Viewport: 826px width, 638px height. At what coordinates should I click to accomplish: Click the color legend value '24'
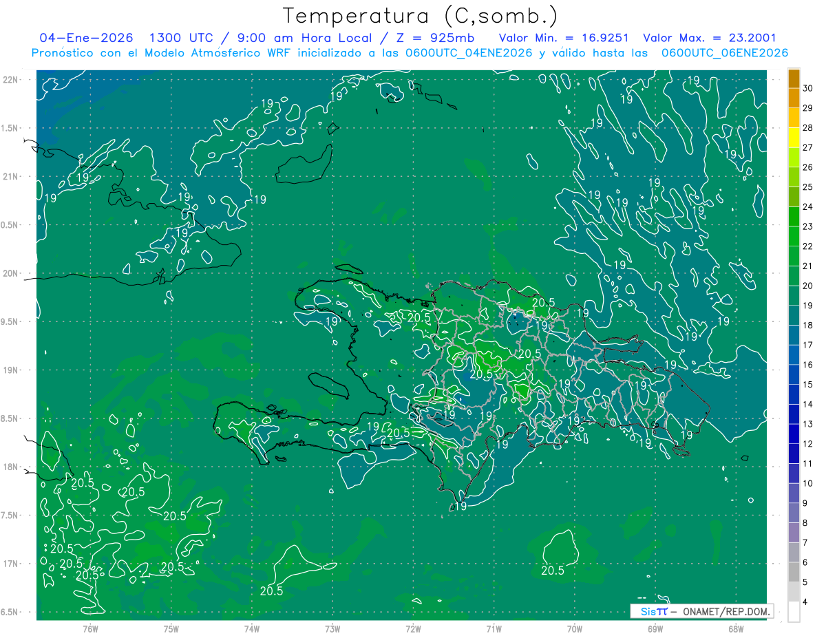808,207
